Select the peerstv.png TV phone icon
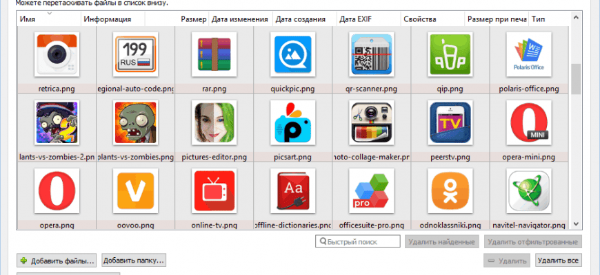The image size is (600, 275). coord(450,122)
